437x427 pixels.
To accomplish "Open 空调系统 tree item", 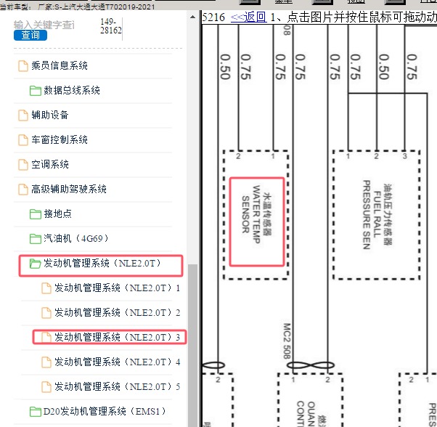I will (50, 164).
